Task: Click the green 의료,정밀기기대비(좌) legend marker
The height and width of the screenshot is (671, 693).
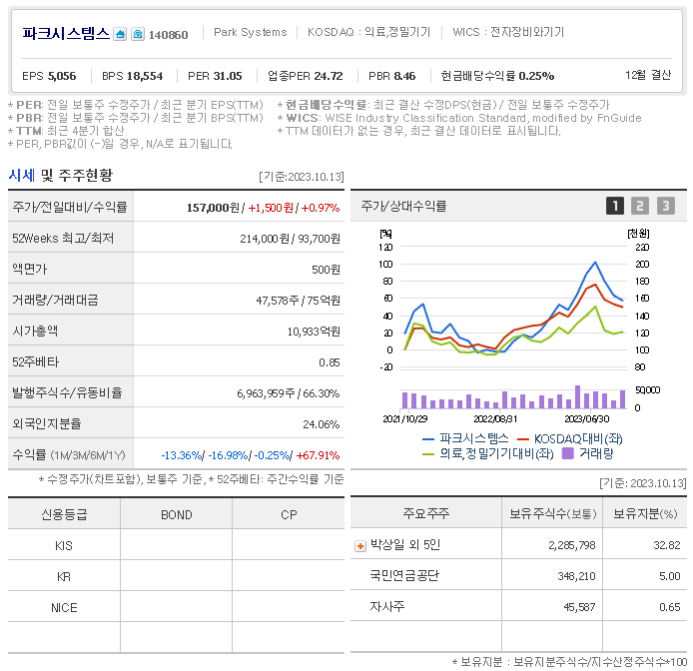Action: point(428,454)
